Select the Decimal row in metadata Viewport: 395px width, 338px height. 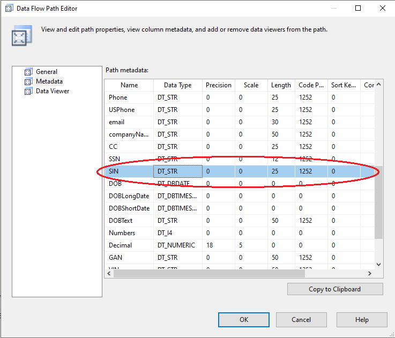coord(121,245)
